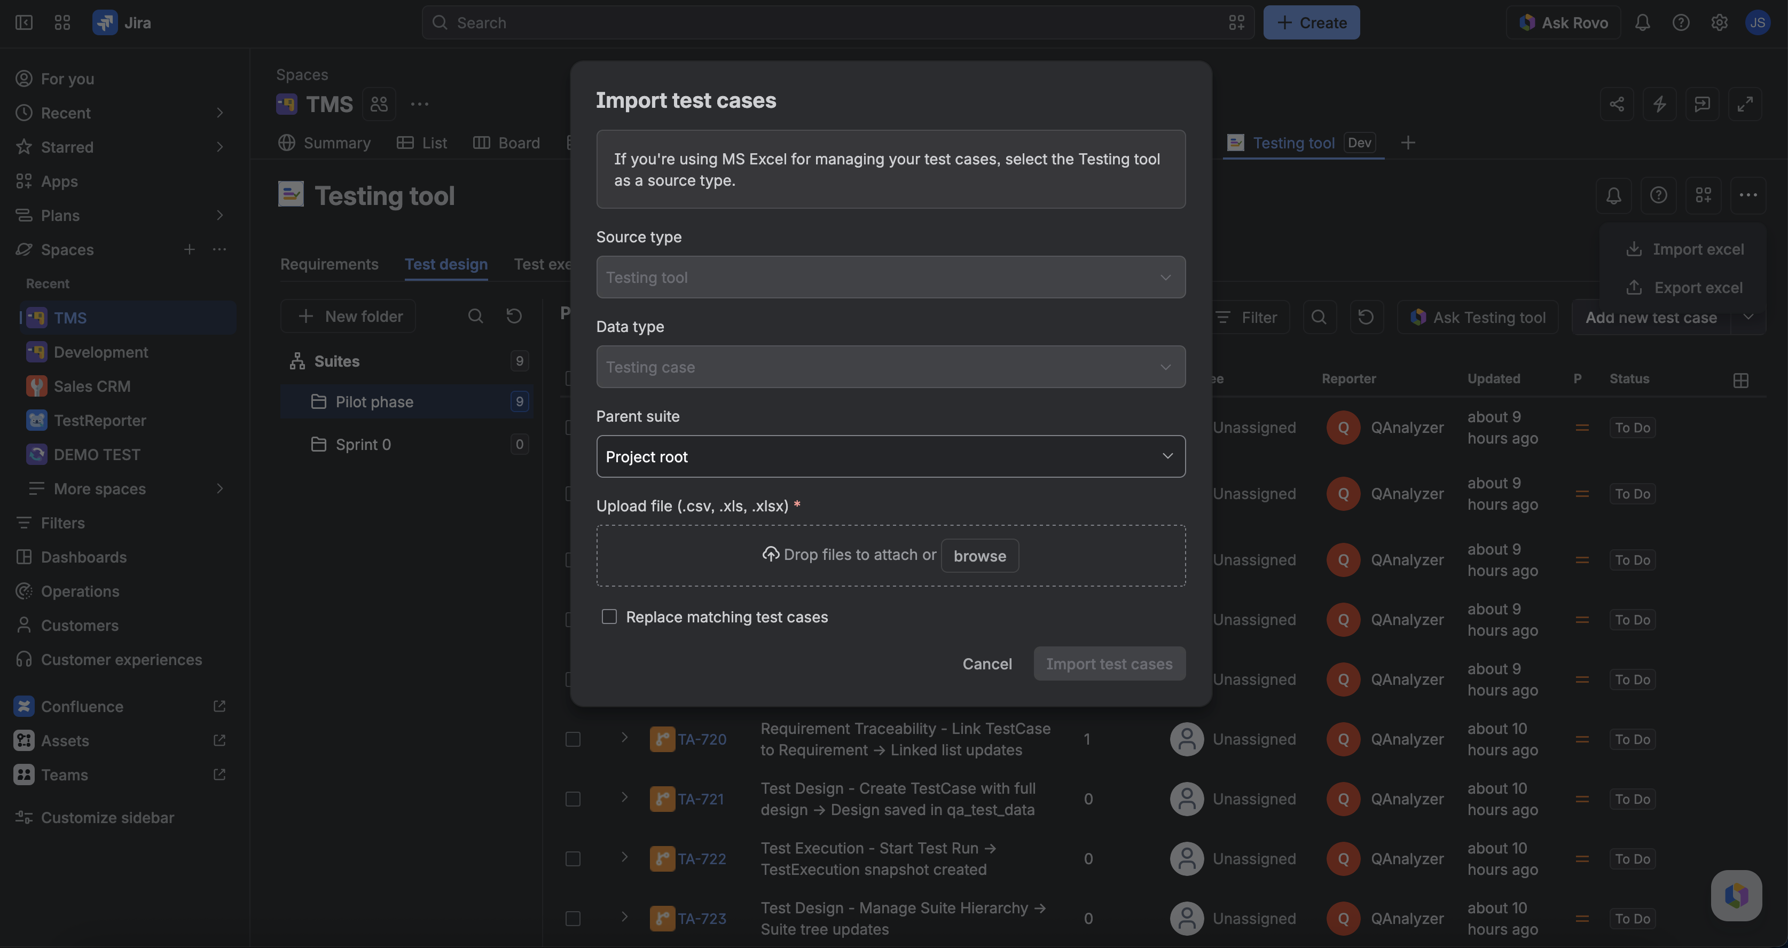This screenshot has height=948, width=1788.
Task: Open Testing tool more options ellipsis
Action: [x=1748, y=195]
